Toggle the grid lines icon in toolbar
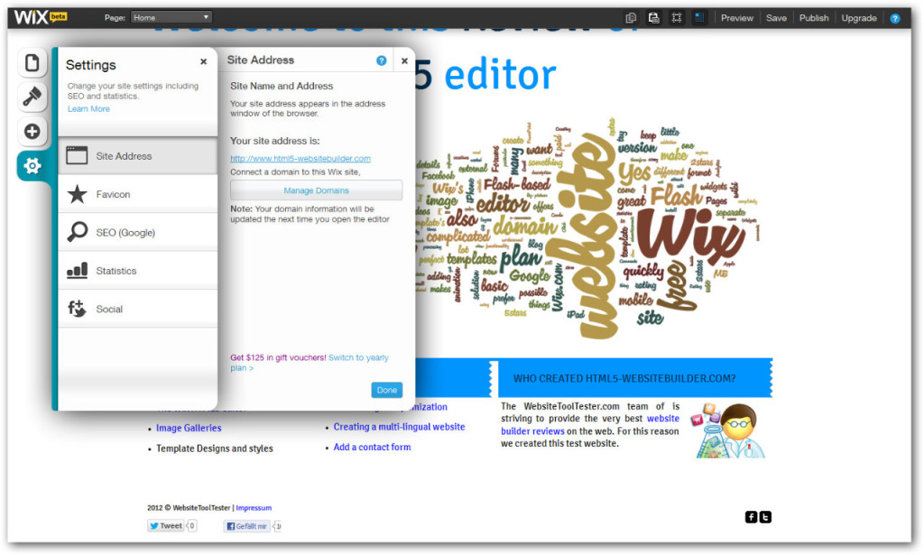Image resolution: width=924 pixels, height=555 pixels. point(677,18)
